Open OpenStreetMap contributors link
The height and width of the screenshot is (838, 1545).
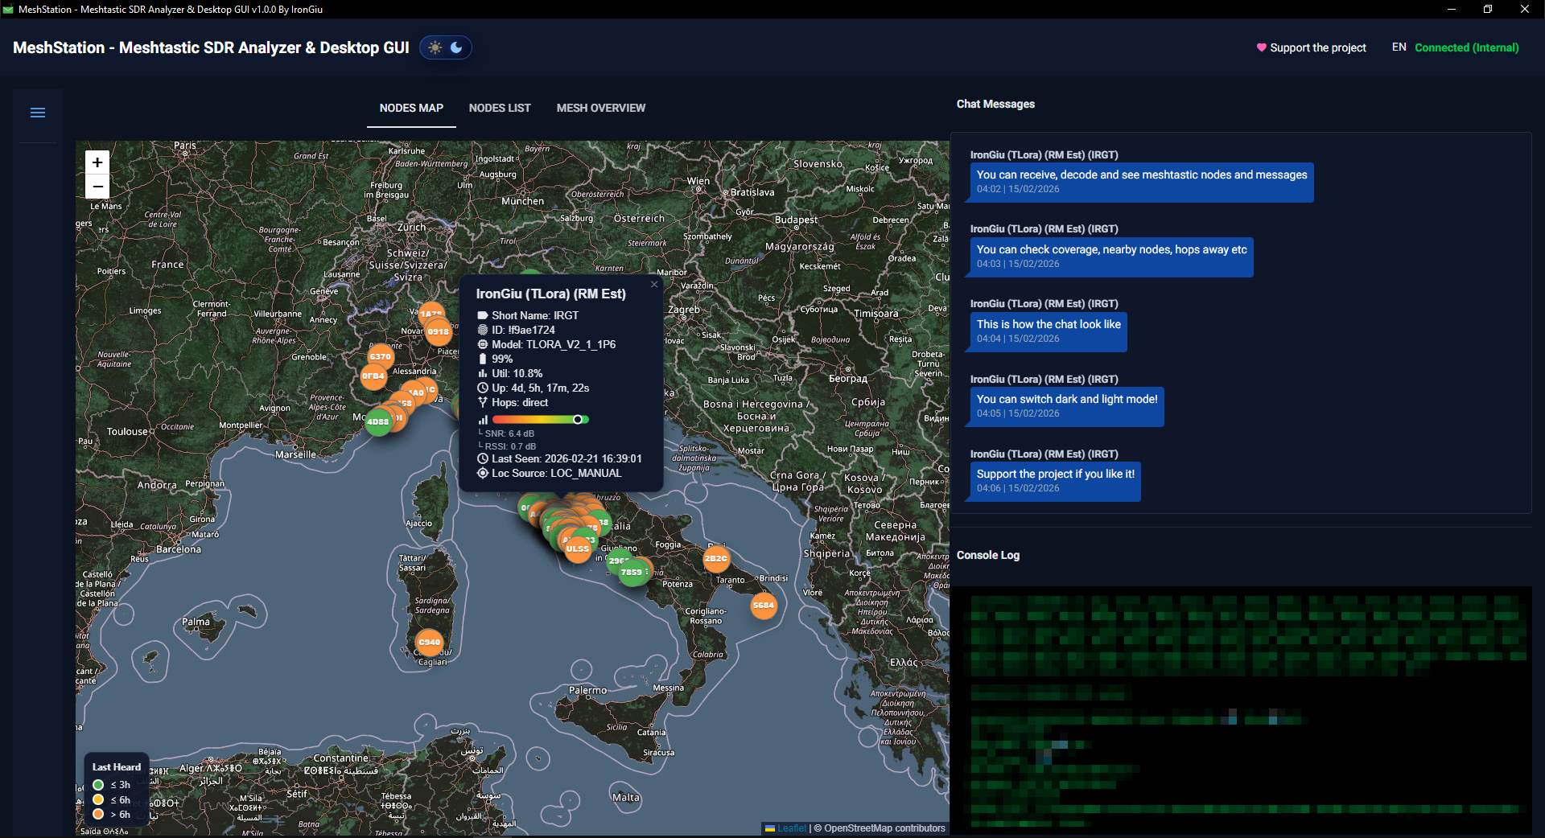point(884,828)
